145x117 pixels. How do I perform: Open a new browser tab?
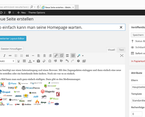(x=77, y=7)
